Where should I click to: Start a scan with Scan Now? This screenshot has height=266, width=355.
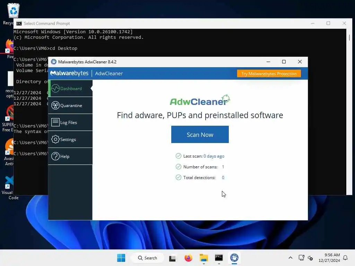[x=200, y=134]
